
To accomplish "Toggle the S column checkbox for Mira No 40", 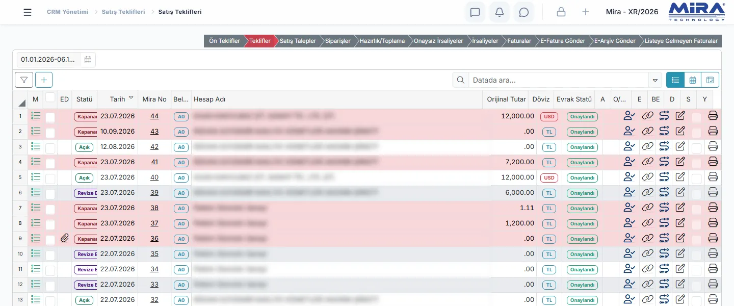I will coord(696,178).
